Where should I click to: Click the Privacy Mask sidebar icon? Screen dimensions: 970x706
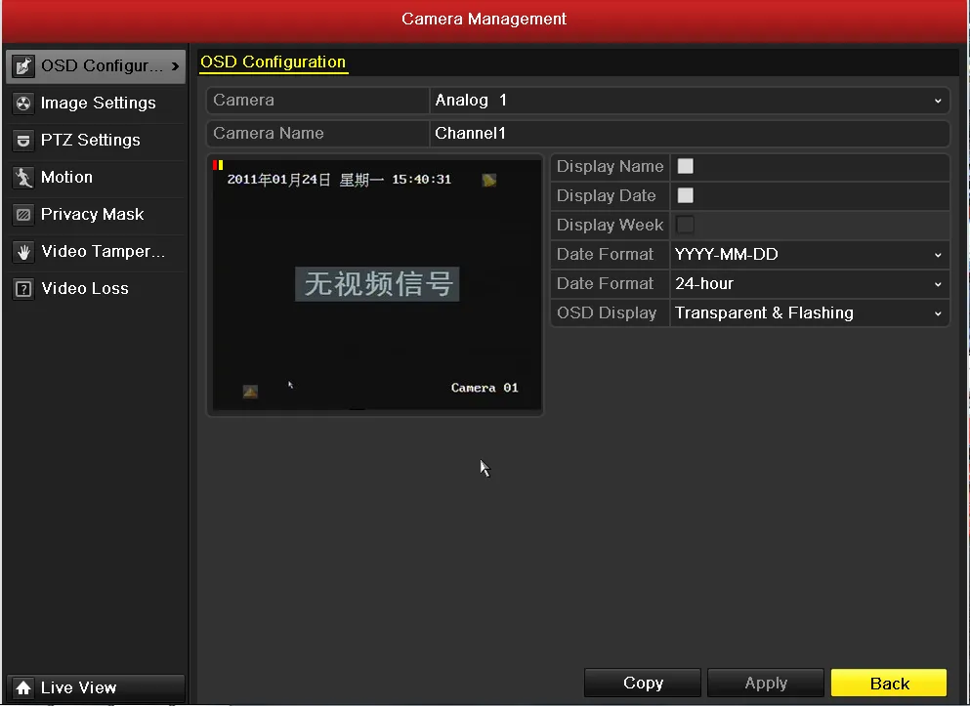(23, 215)
